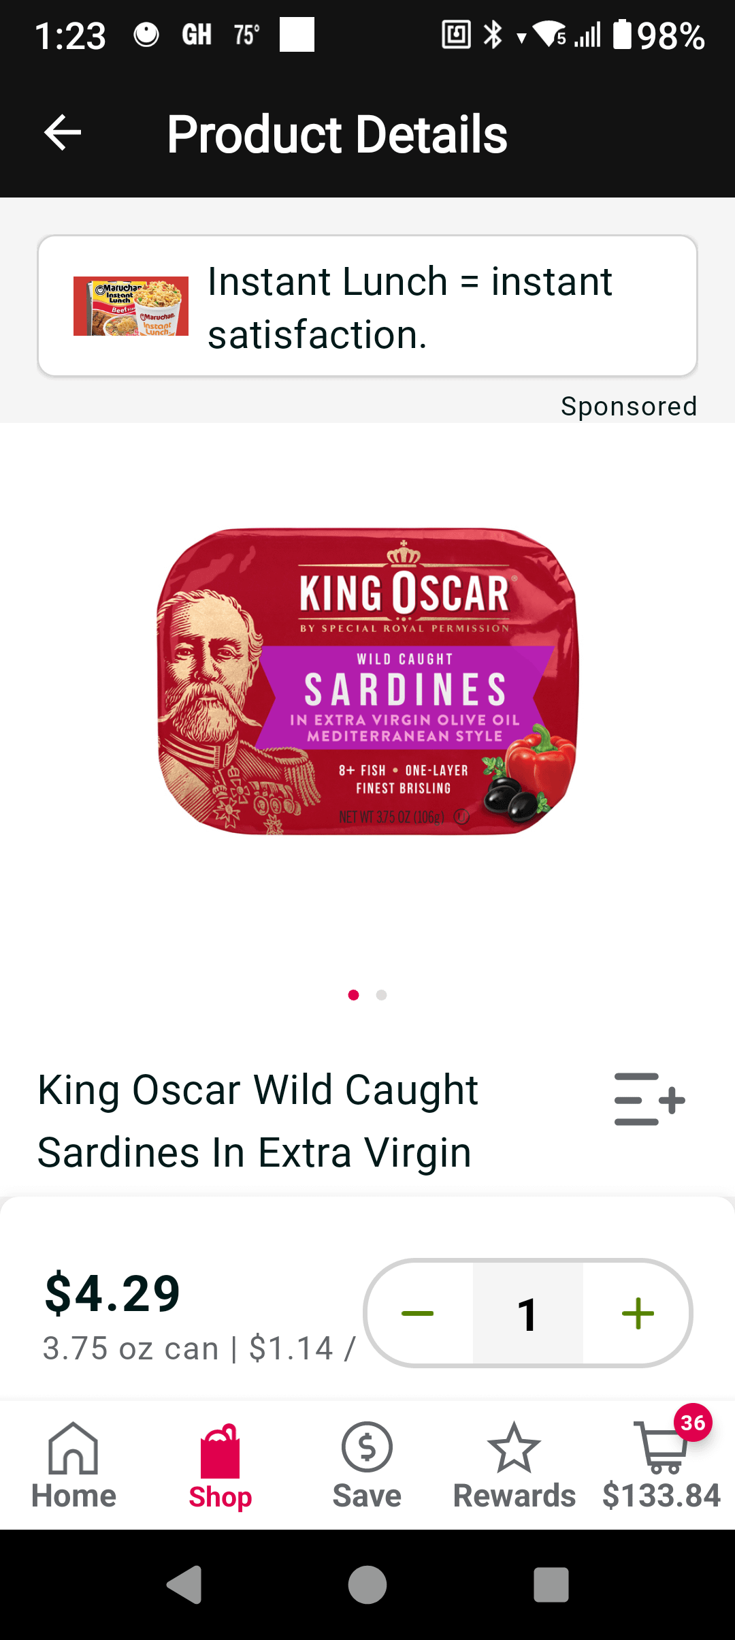The width and height of the screenshot is (735, 1640).
Task: Open the Home tab
Action: (73, 1466)
